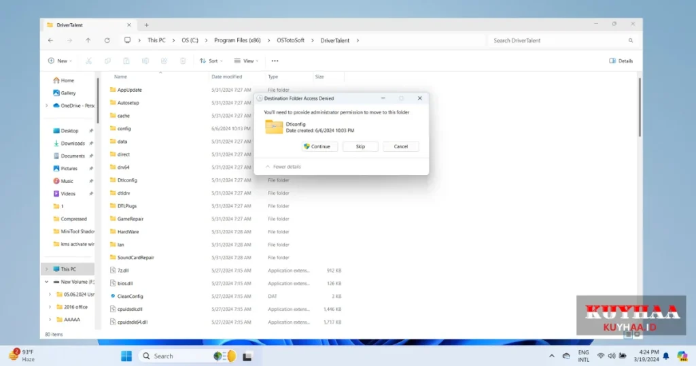Viewport: 696px width, 366px height.
Task: Click the Search DriverTalent field
Action: tap(557, 40)
